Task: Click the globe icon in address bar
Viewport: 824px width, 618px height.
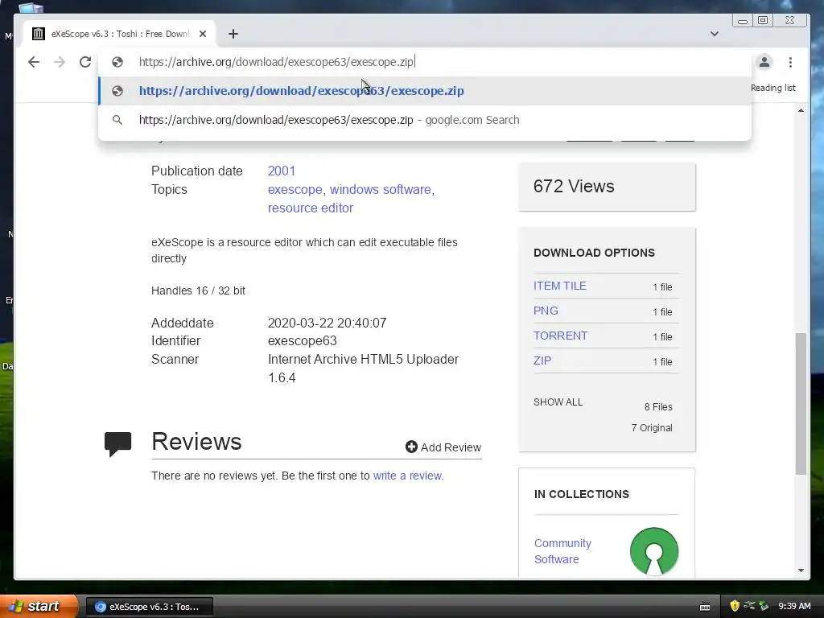Action: (x=117, y=62)
